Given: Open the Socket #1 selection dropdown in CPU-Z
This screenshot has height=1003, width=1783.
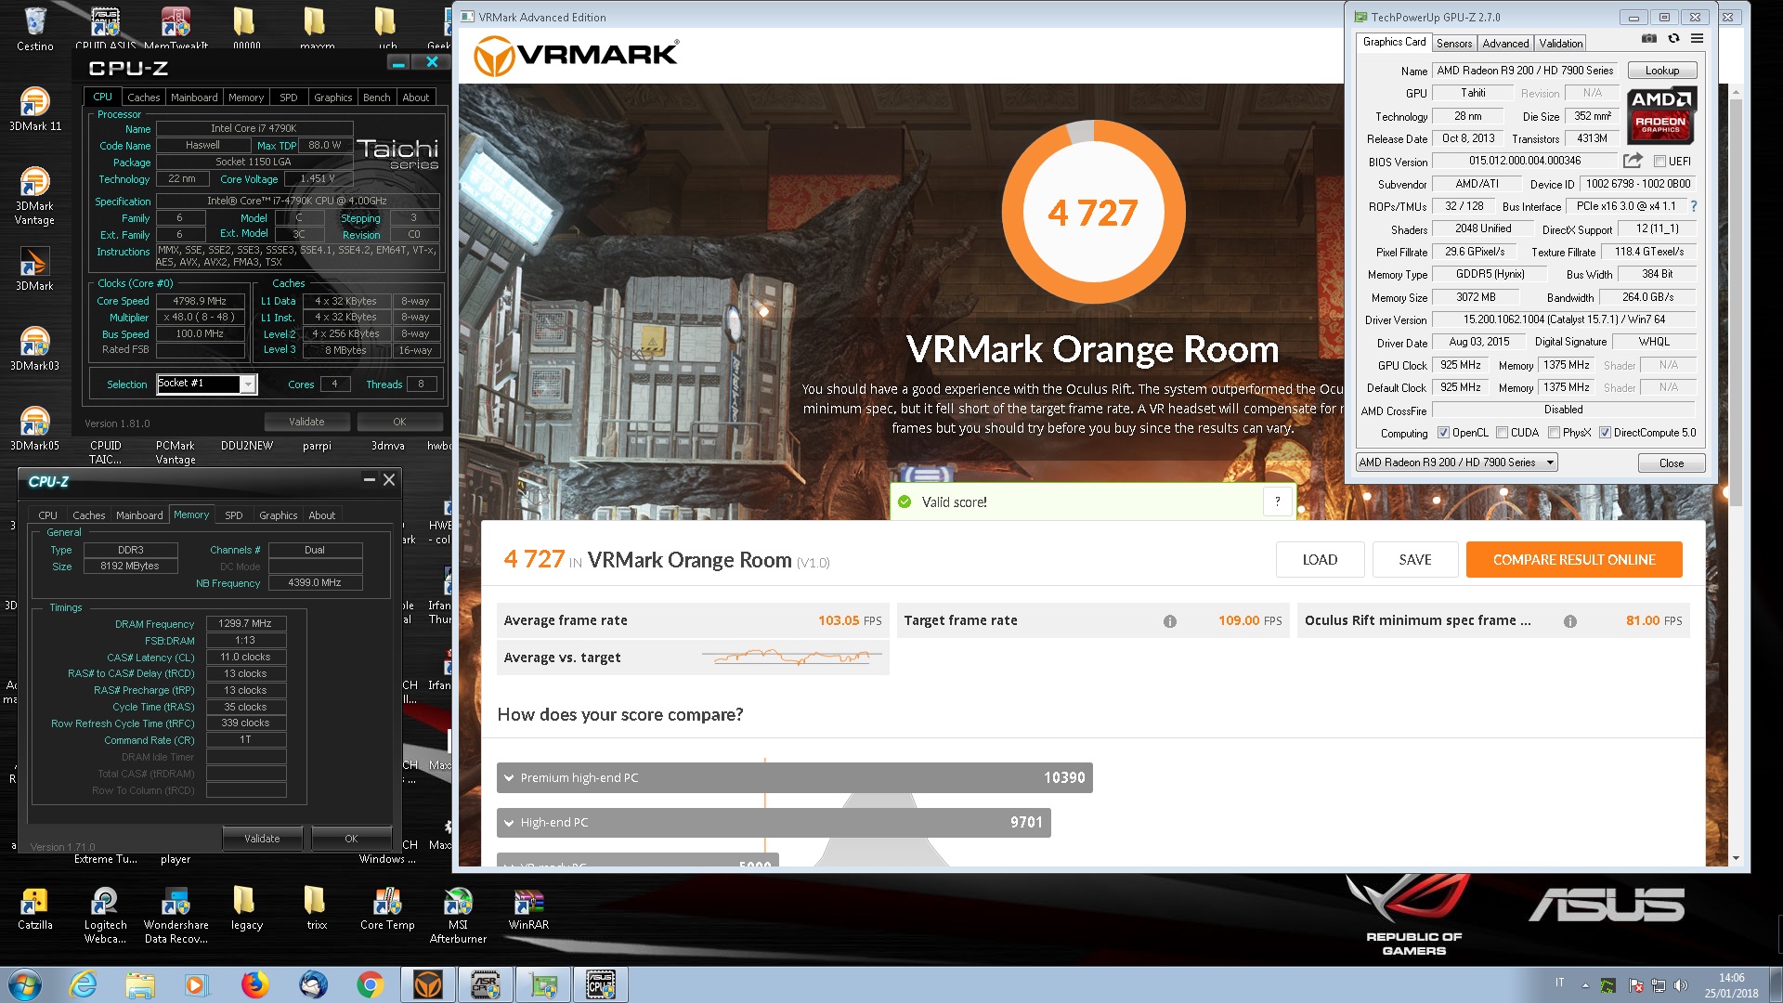Looking at the screenshot, I should [x=205, y=384].
